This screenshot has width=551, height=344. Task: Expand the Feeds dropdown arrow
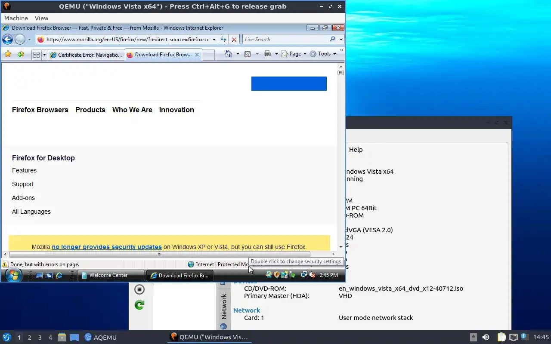tap(257, 54)
